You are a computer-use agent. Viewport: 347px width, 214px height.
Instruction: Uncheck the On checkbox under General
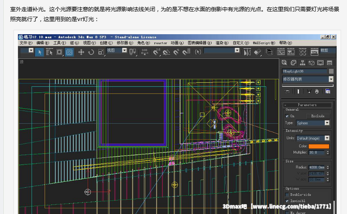(x=287, y=116)
